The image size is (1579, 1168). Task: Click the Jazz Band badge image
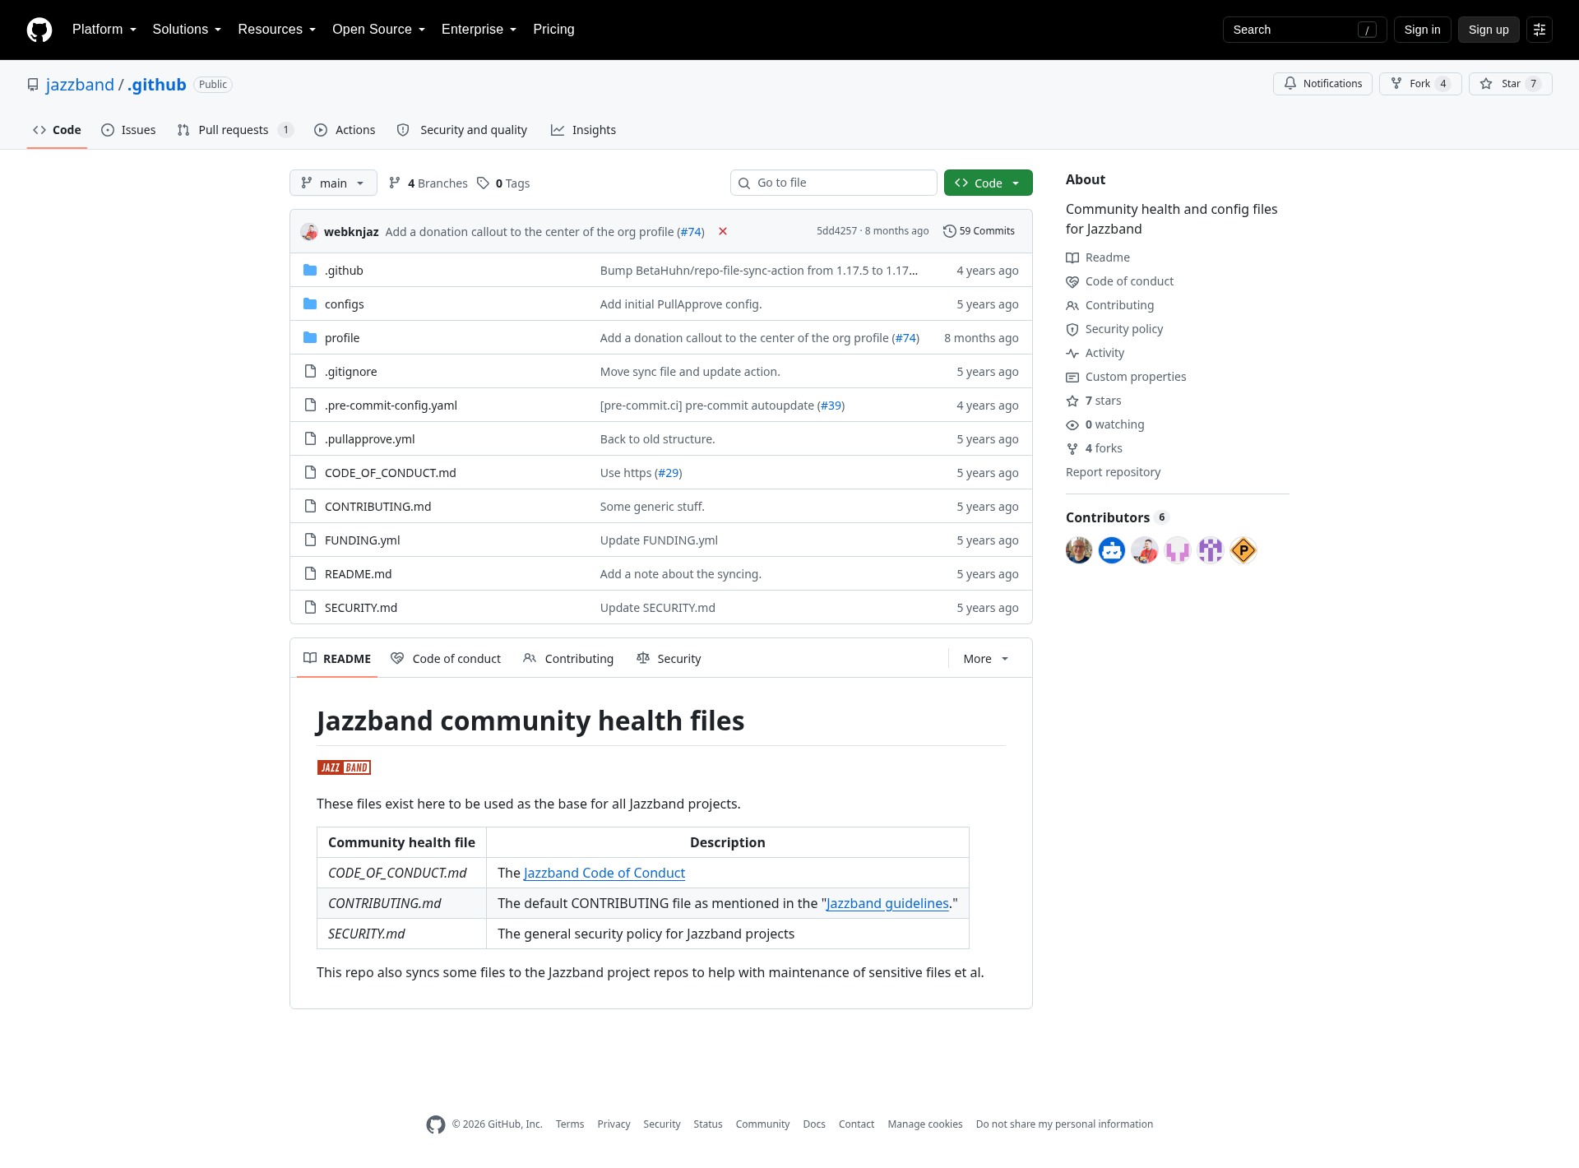pyautogui.click(x=344, y=767)
